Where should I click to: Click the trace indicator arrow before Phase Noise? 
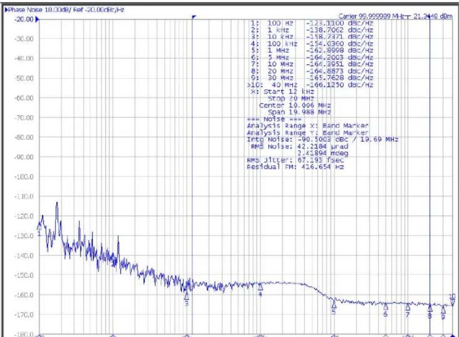pos(7,10)
